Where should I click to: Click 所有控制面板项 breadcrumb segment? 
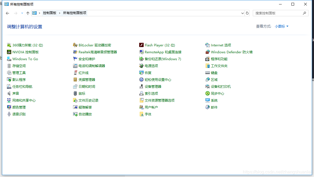[75, 13]
